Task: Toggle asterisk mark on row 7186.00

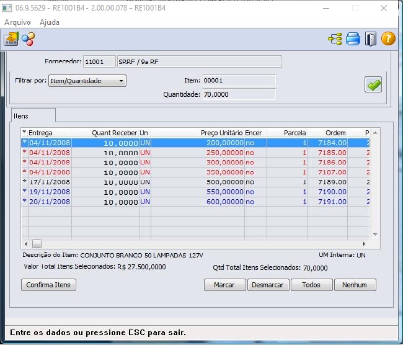Action: (24, 163)
